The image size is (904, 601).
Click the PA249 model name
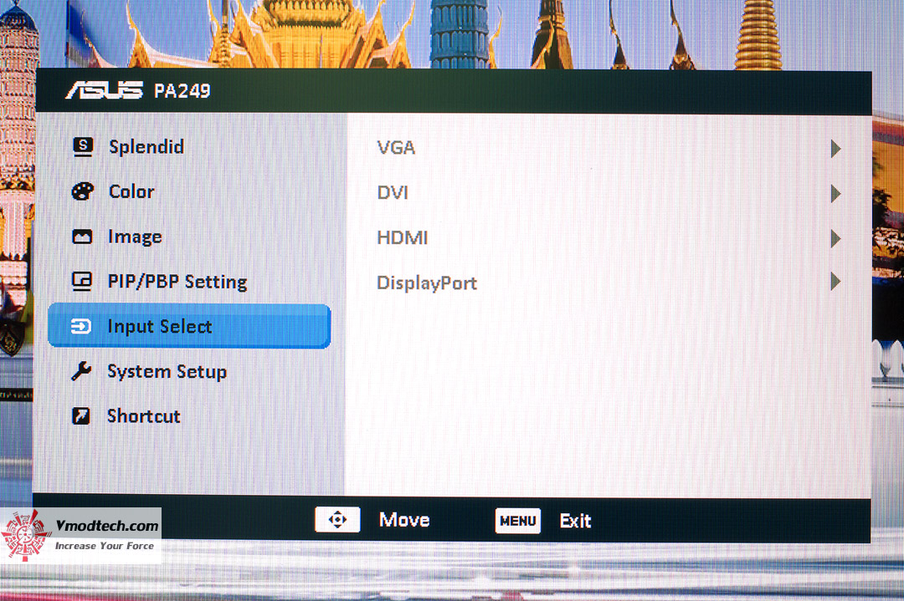point(182,91)
